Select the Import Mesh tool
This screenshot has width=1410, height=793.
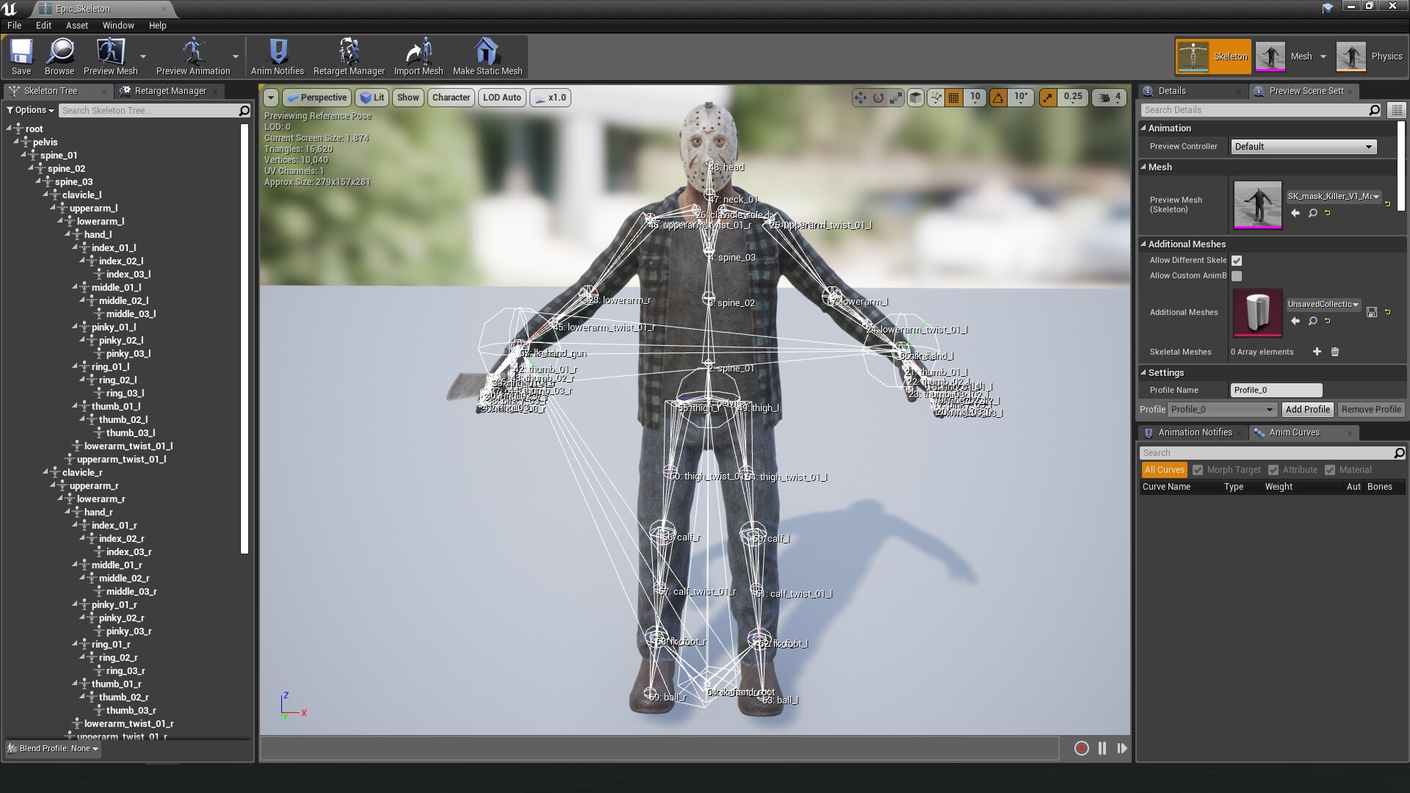pyautogui.click(x=417, y=56)
